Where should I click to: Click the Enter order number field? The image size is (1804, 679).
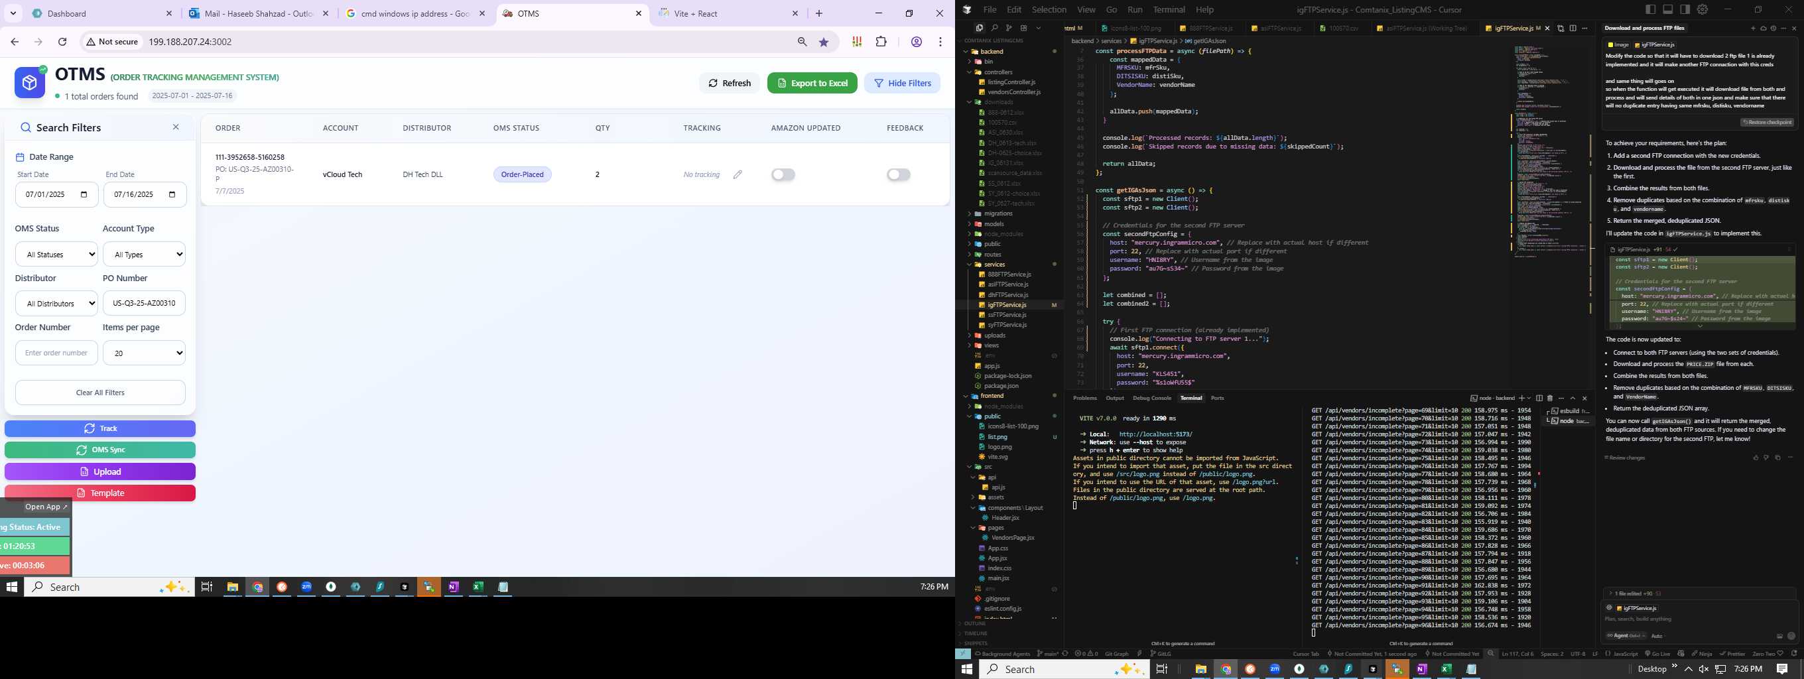coord(56,353)
